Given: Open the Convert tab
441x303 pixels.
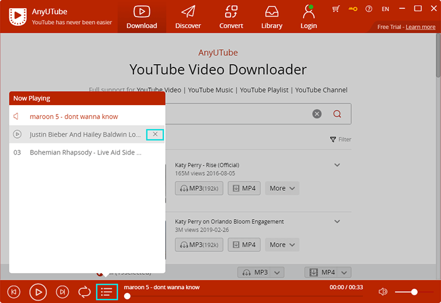Looking at the screenshot, I should (231, 18).
